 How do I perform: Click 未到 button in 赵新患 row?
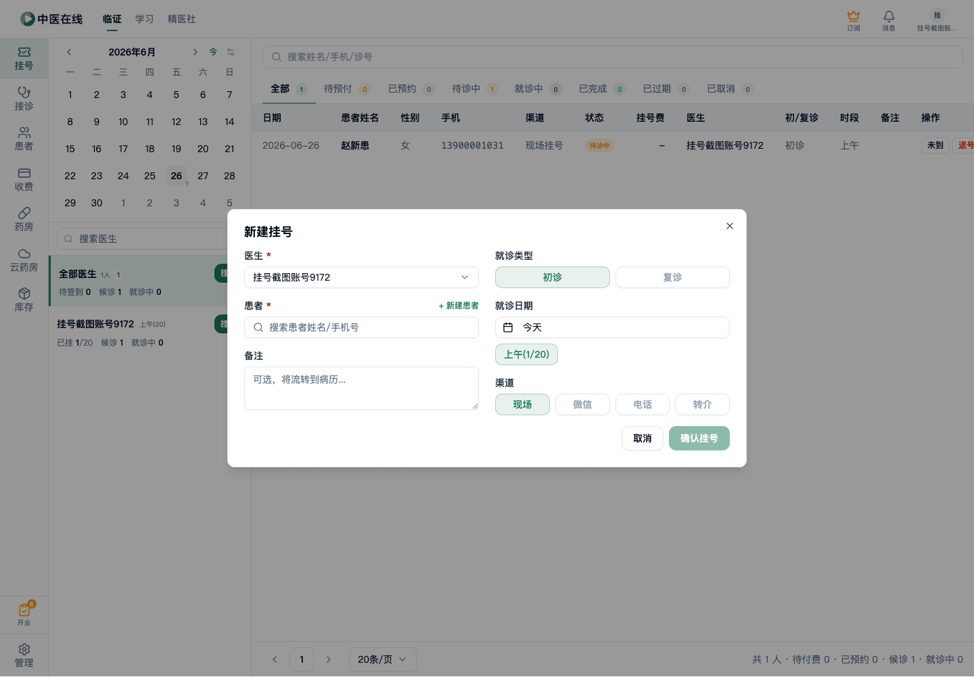tap(935, 145)
